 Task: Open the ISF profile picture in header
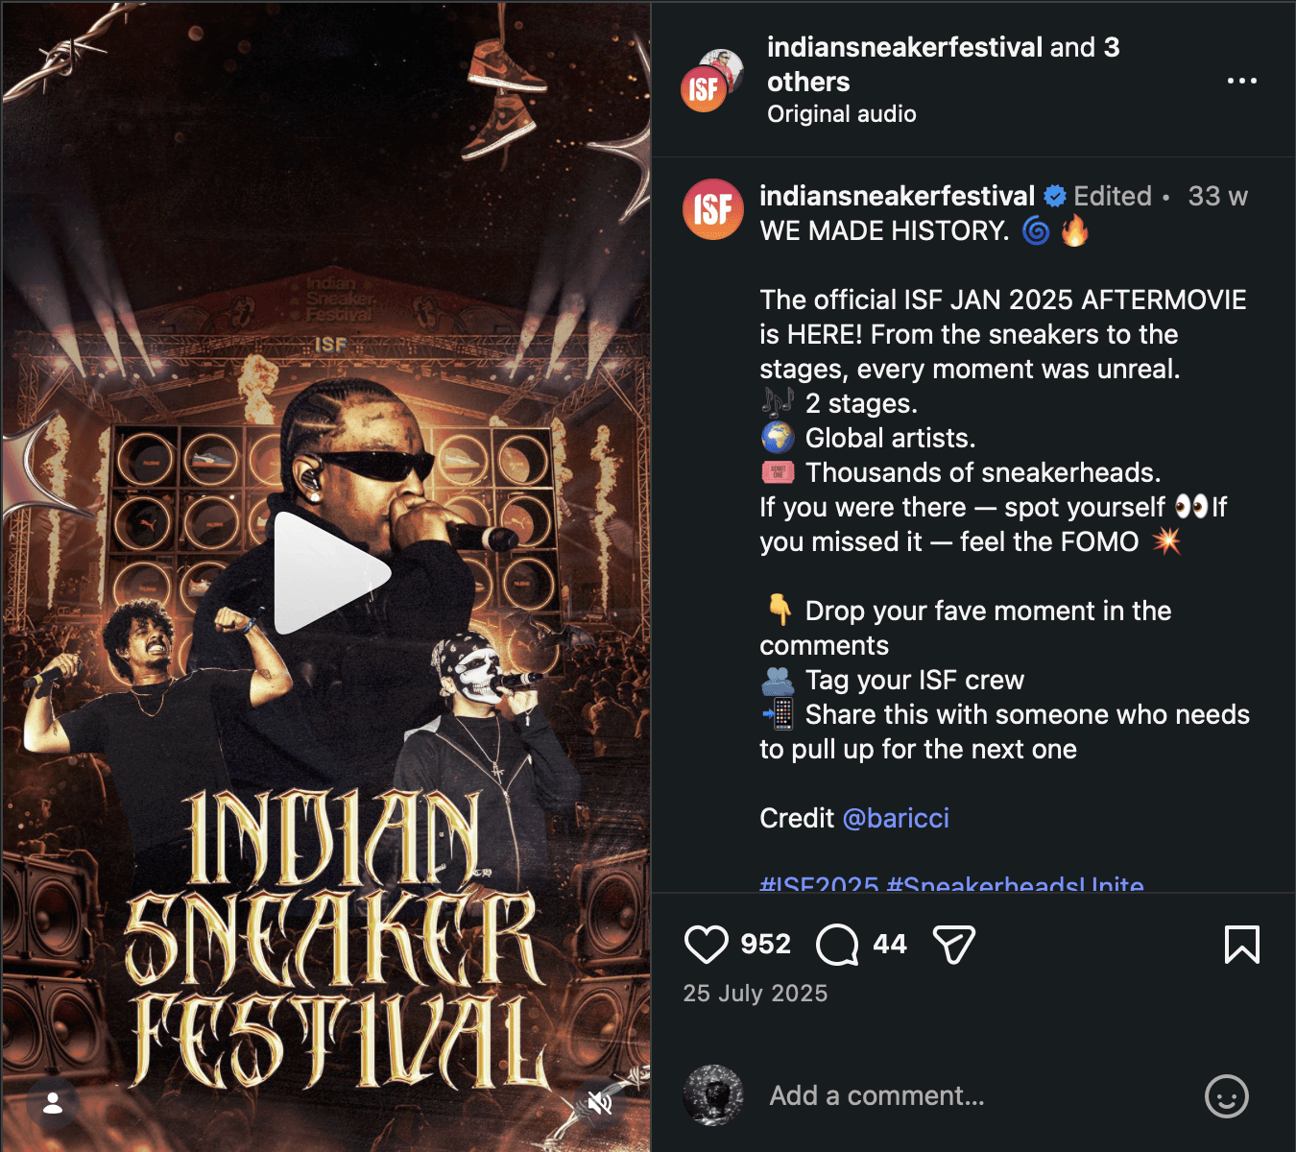tap(712, 81)
